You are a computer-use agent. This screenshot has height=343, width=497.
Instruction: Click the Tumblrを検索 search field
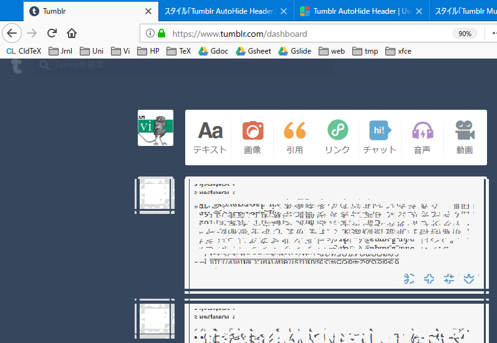[184, 65]
